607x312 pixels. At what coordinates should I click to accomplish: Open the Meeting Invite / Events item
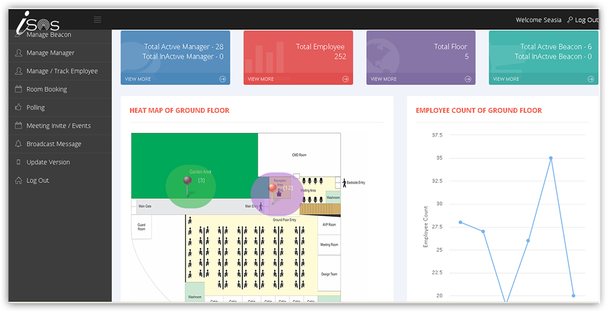tap(60, 125)
